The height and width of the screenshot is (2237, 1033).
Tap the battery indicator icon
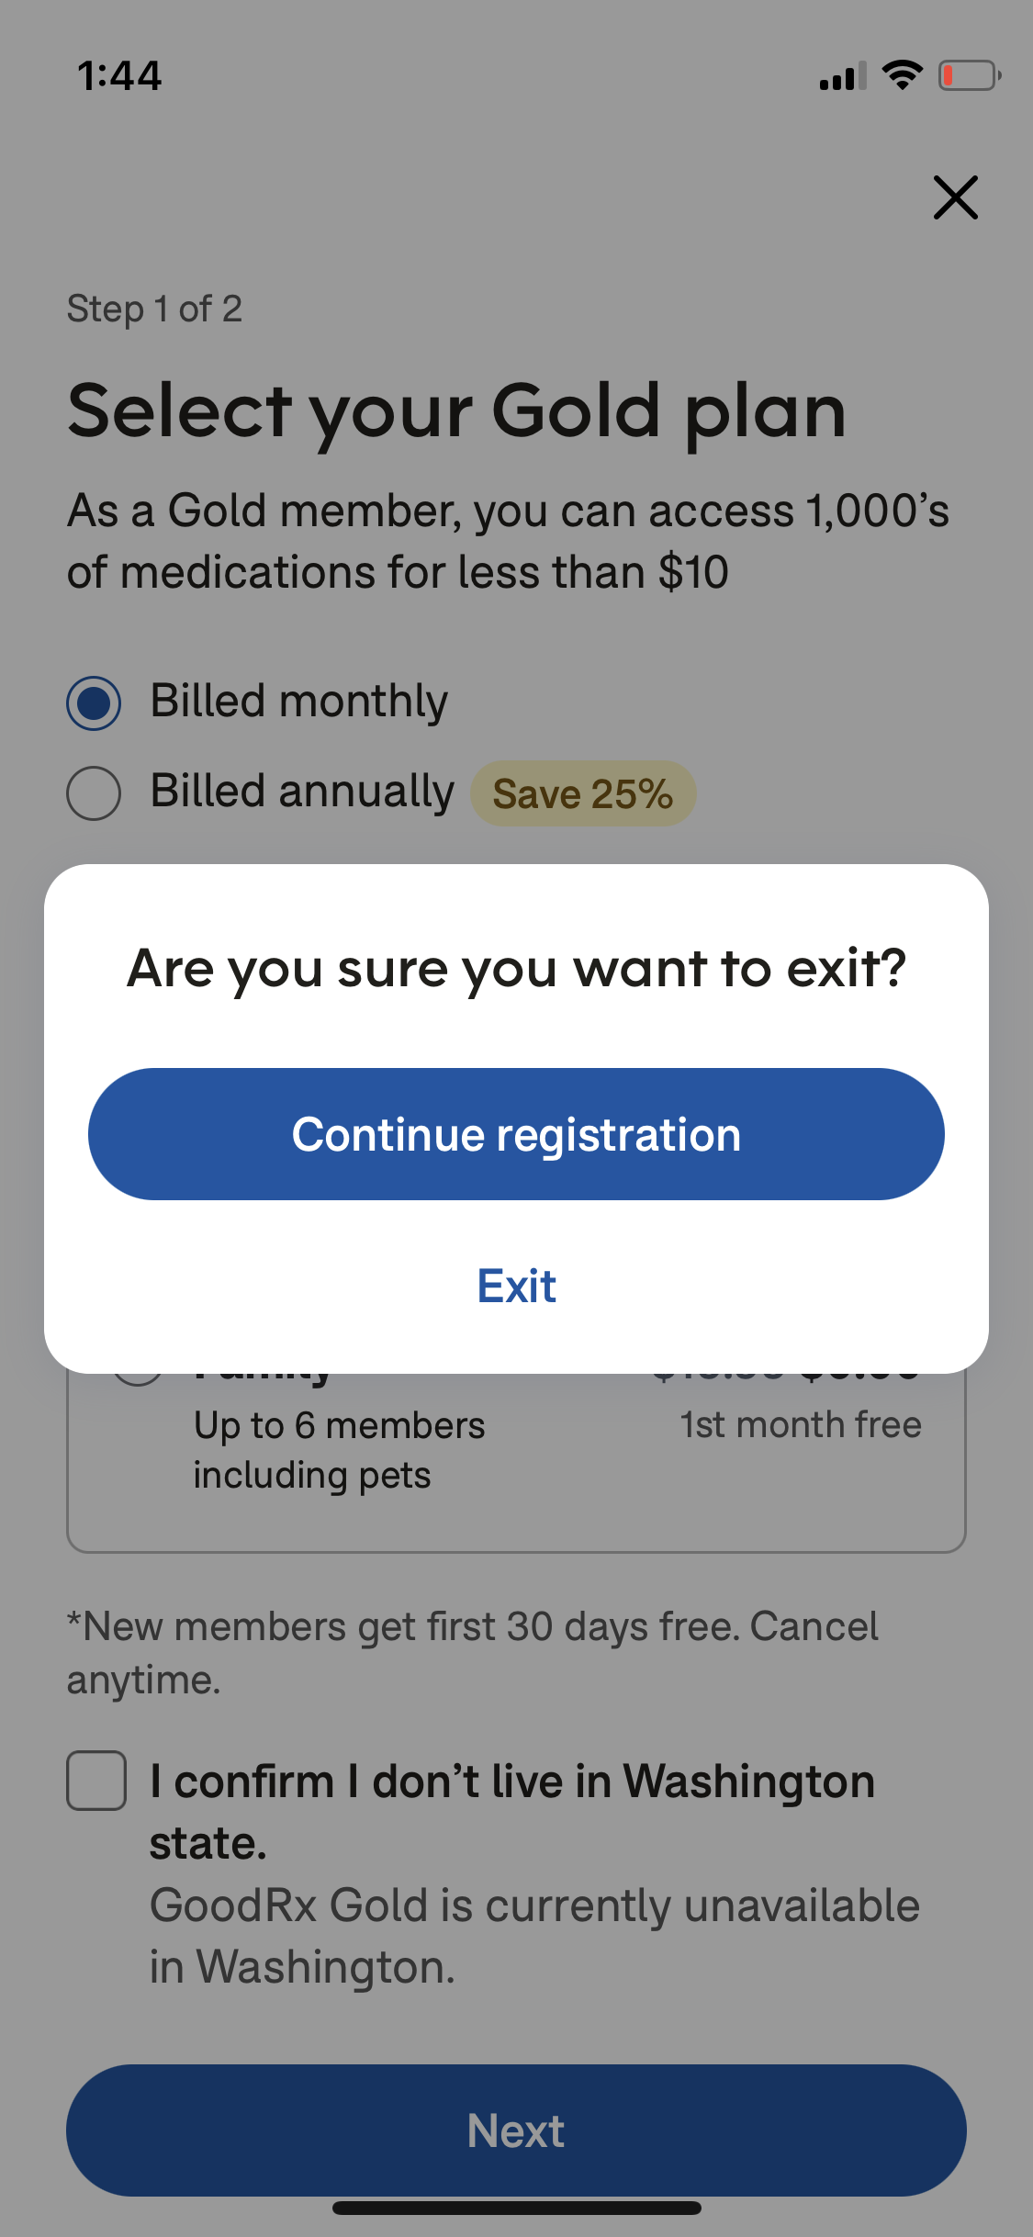point(969,75)
